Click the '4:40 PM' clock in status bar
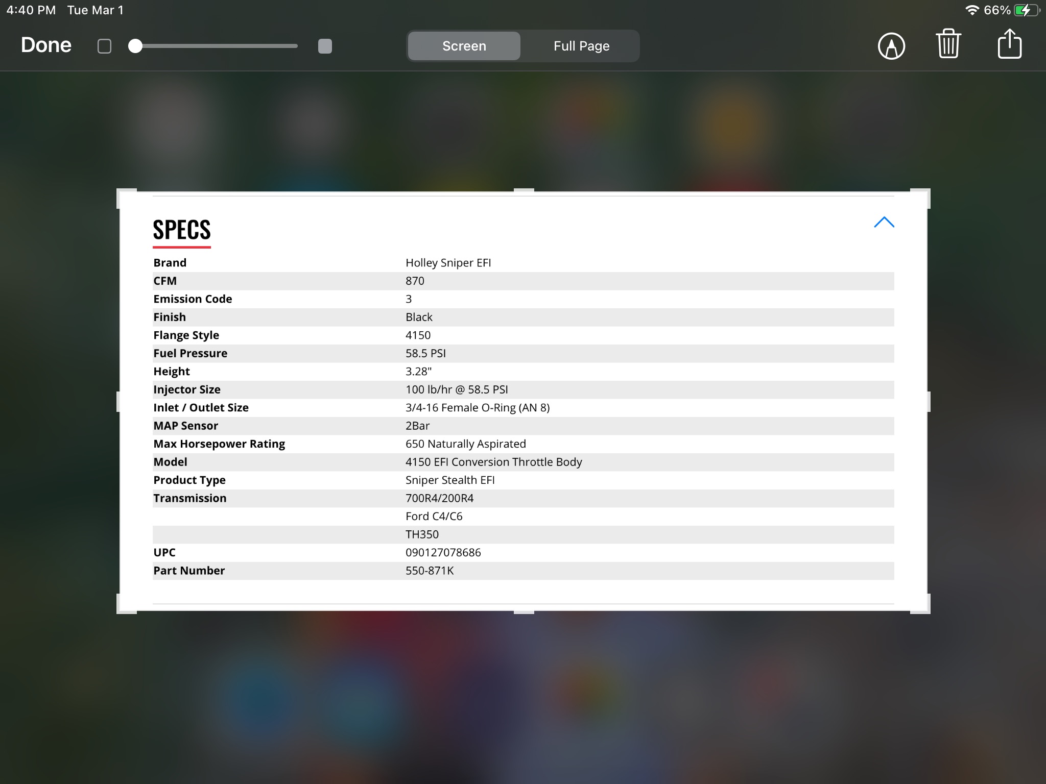Viewport: 1046px width, 784px height. pos(31,10)
